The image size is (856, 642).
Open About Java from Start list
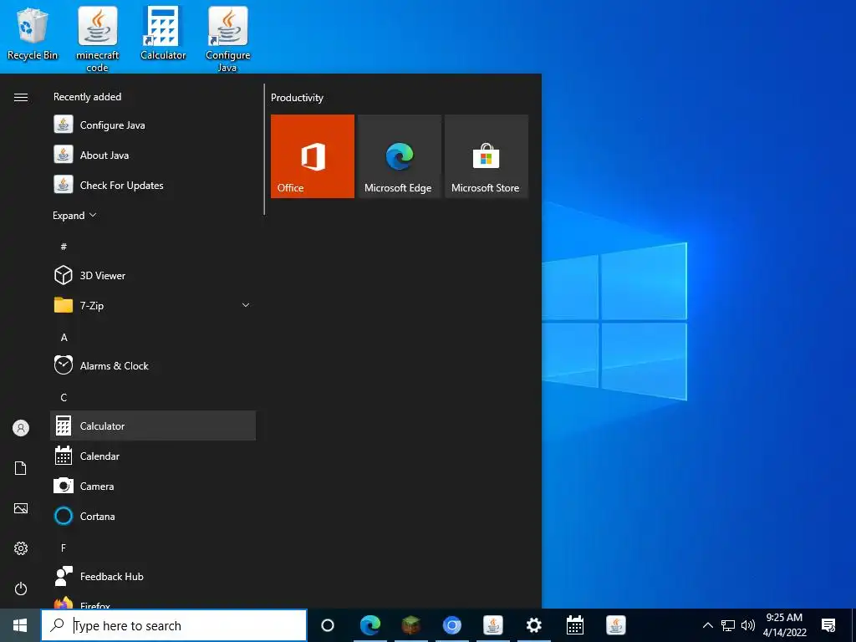pos(153,155)
